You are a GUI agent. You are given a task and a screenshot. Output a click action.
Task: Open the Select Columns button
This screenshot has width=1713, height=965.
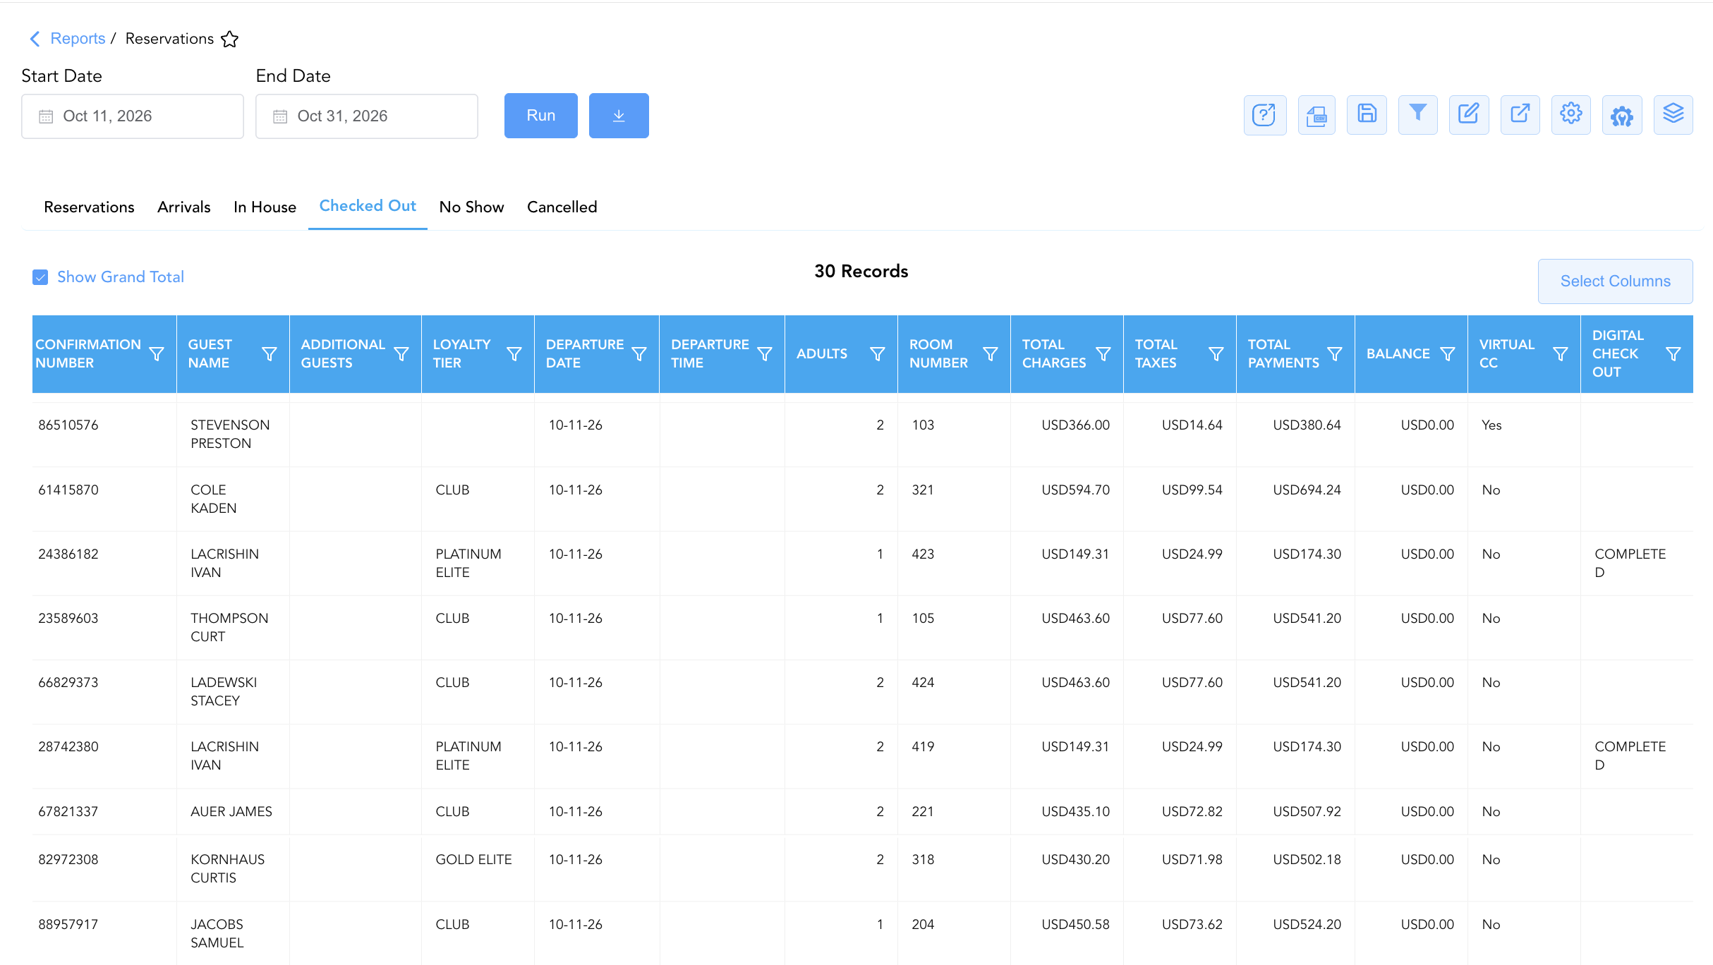click(x=1616, y=281)
